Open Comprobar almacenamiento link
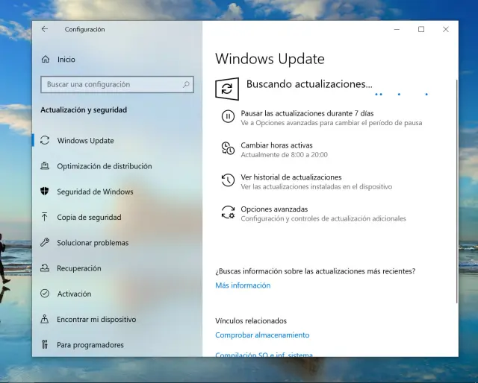Image resolution: width=478 pixels, height=383 pixels. 262,335
